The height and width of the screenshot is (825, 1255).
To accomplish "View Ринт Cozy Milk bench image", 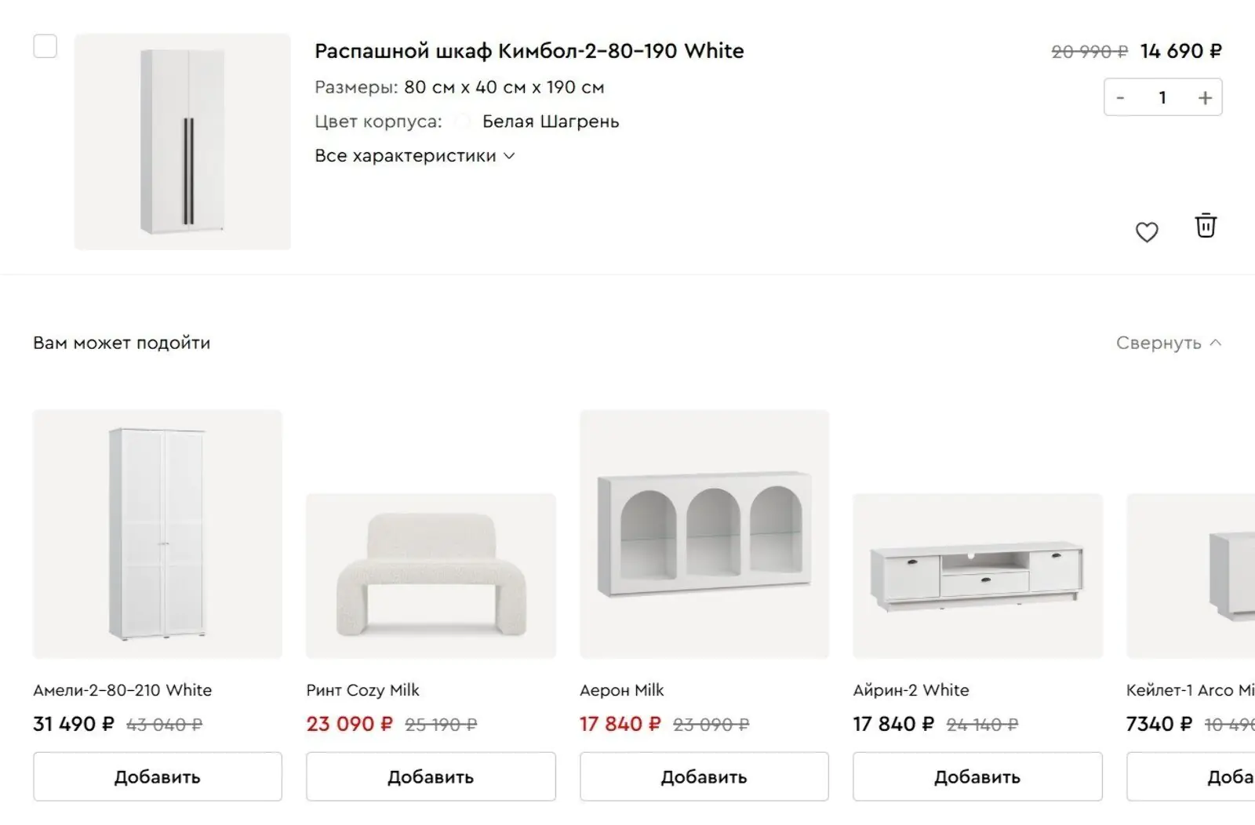I will [x=431, y=576].
